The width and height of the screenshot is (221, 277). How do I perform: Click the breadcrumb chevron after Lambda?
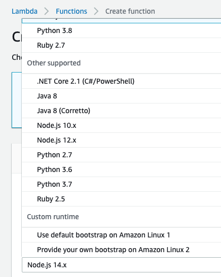click(47, 11)
